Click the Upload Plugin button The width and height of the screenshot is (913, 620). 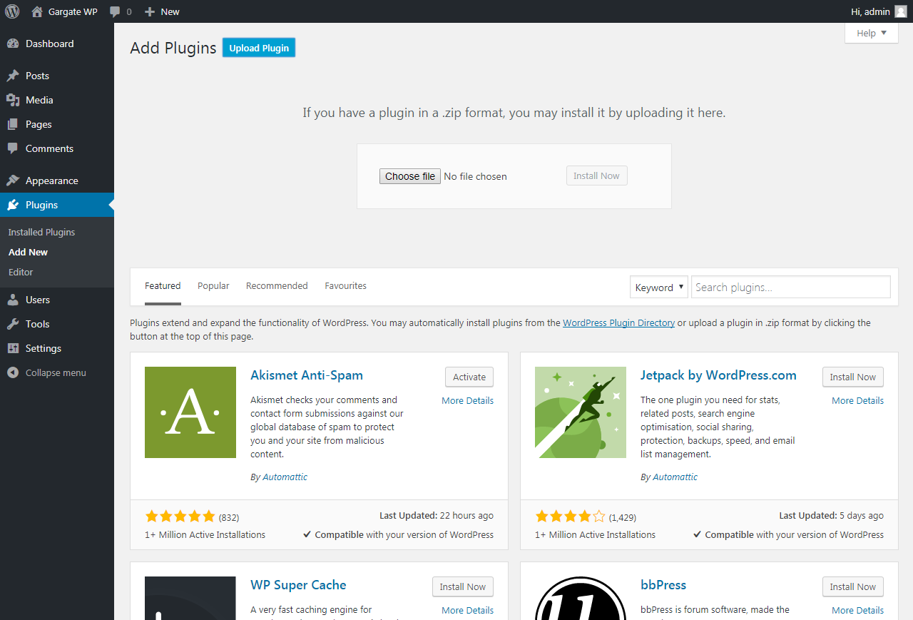pos(259,48)
